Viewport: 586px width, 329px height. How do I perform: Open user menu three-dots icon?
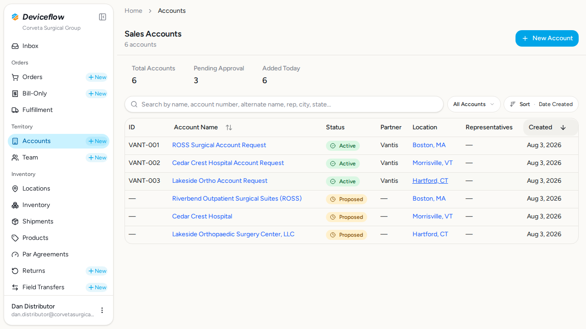[x=102, y=310]
